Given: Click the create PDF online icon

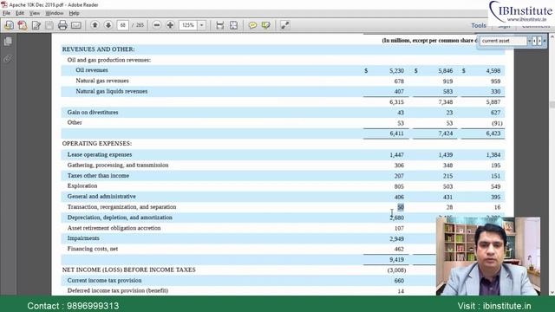Looking at the screenshot, I should coord(9,25).
